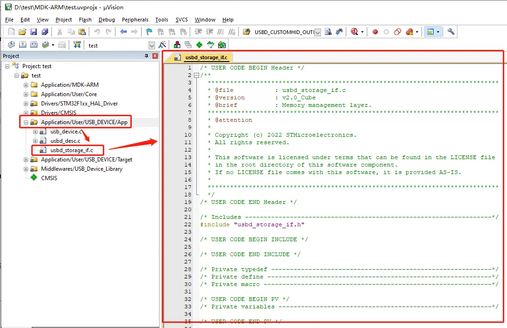Image resolution: width=507 pixels, height=328 pixels.
Task: Open Options for Target magic wand icon
Action: [162, 45]
